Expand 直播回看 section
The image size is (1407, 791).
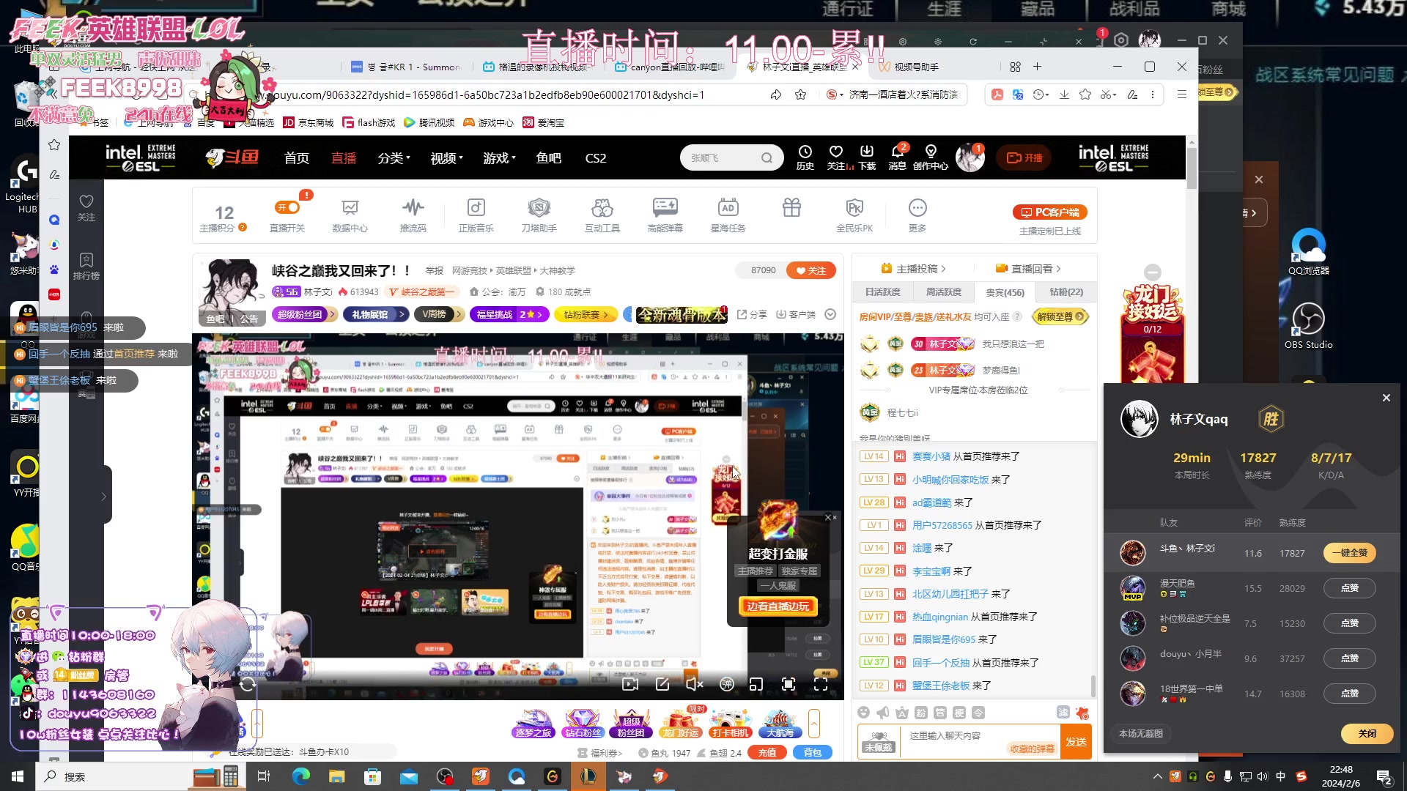click(1028, 269)
